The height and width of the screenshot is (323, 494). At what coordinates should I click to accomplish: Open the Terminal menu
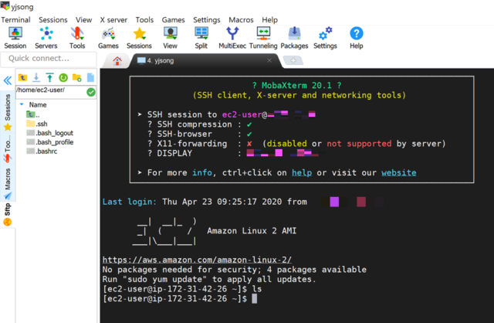15,20
